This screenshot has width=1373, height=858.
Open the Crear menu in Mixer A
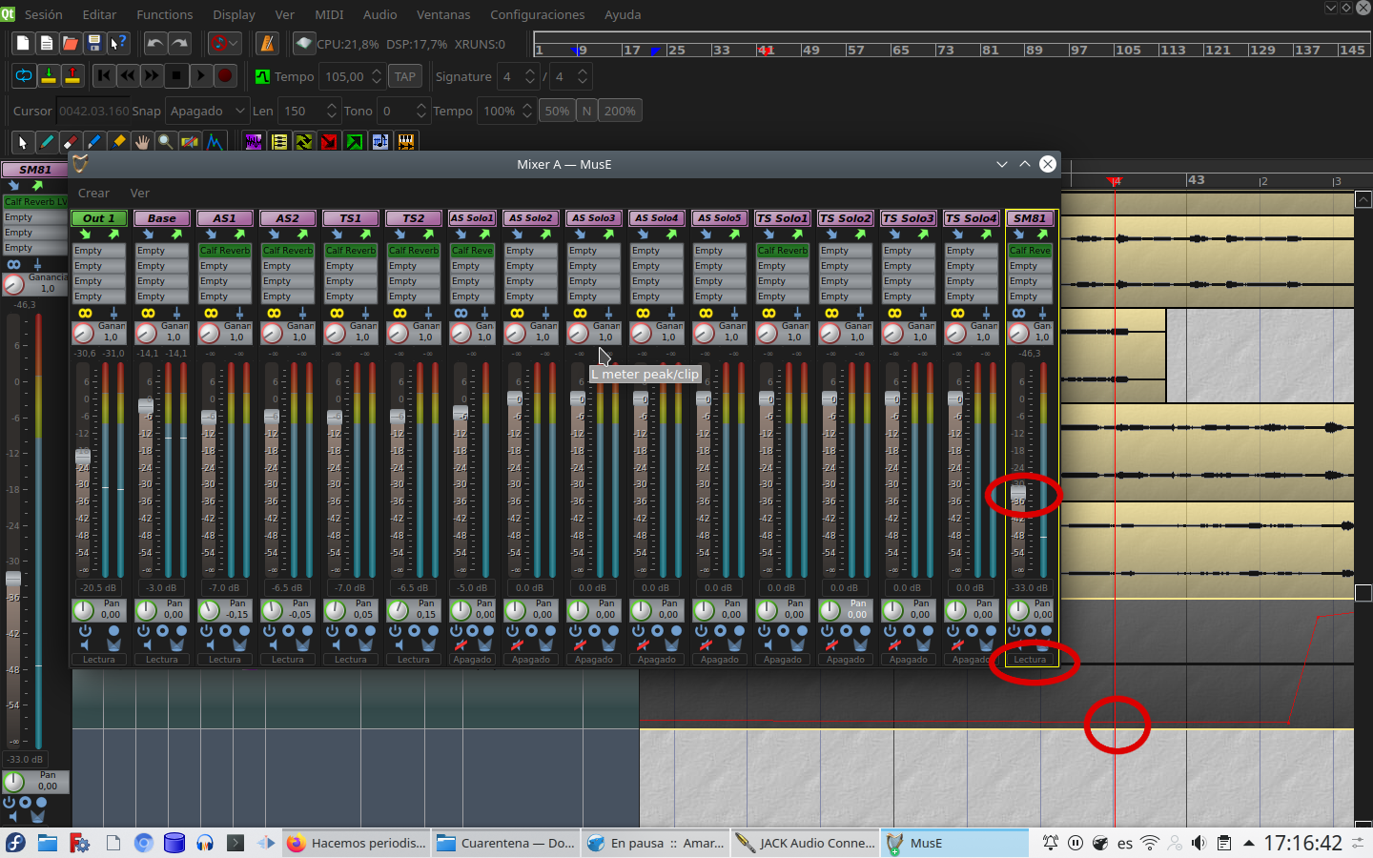pos(93,193)
